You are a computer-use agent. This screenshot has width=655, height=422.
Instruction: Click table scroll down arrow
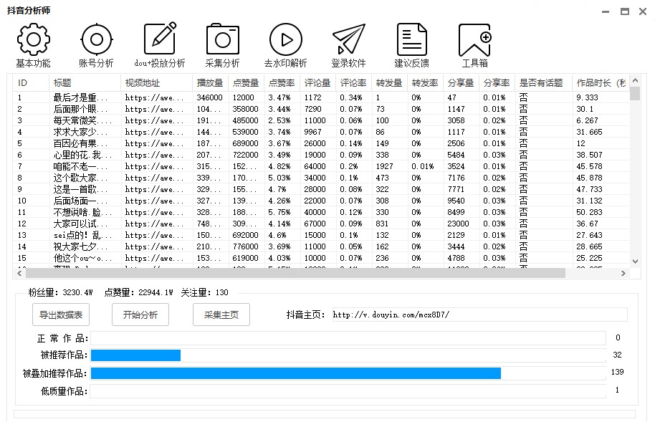(x=635, y=262)
